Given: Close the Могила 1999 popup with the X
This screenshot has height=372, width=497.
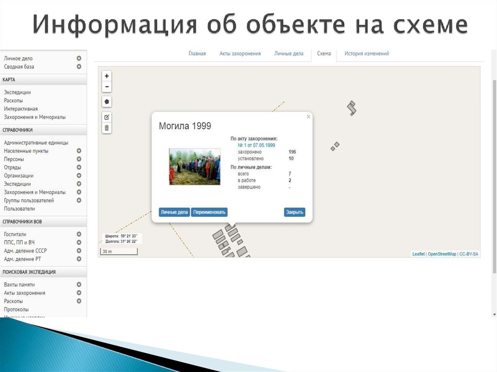Looking at the screenshot, I should point(308,116).
